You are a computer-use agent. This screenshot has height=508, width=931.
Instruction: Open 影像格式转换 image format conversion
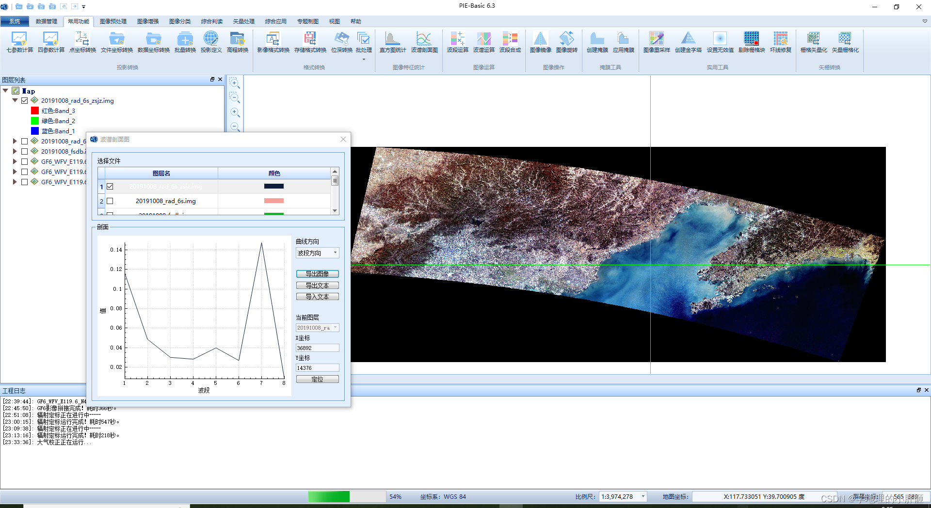click(273, 42)
